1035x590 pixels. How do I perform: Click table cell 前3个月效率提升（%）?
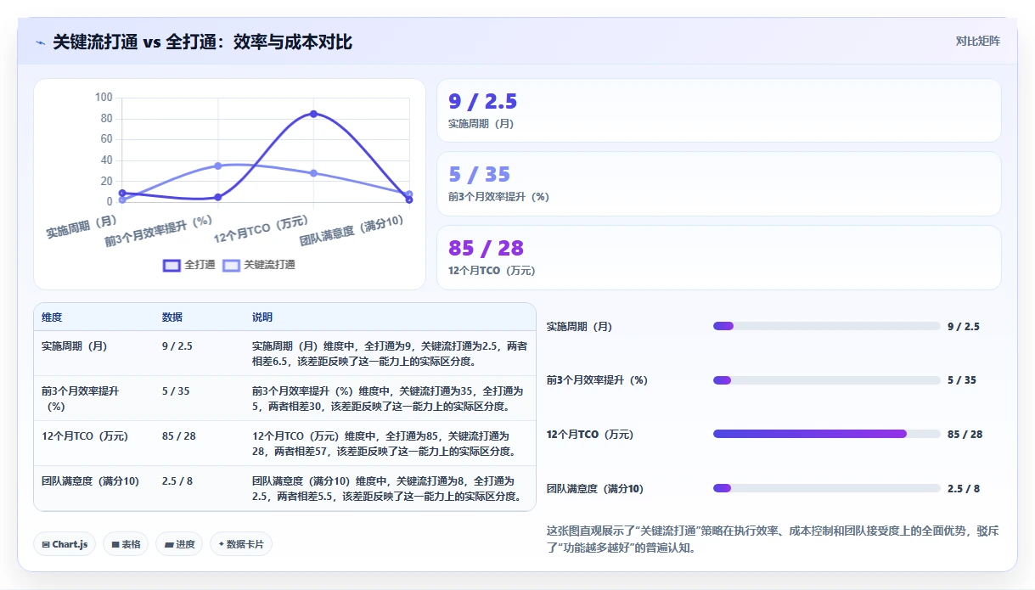pos(94,398)
